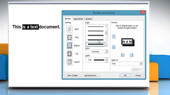Choose the Box border setting icon
The image size is (170, 95).
point(70,37)
